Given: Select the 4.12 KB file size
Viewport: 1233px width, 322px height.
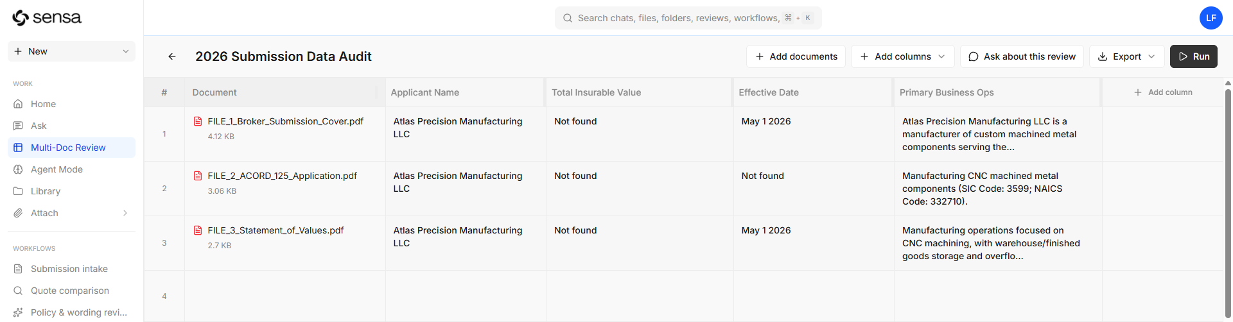Looking at the screenshot, I should [221, 137].
